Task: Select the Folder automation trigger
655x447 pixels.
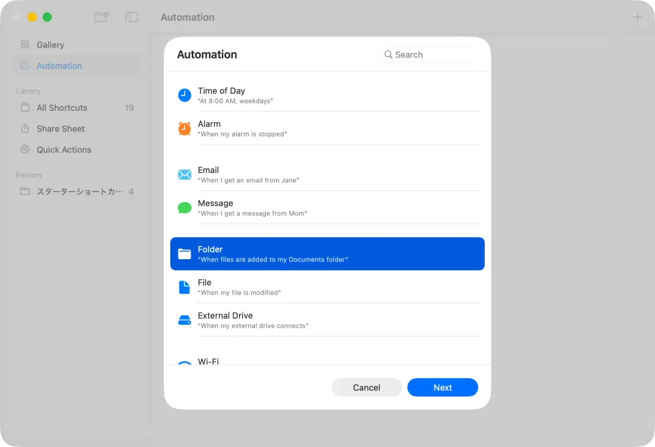Action: [x=327, y=254]
